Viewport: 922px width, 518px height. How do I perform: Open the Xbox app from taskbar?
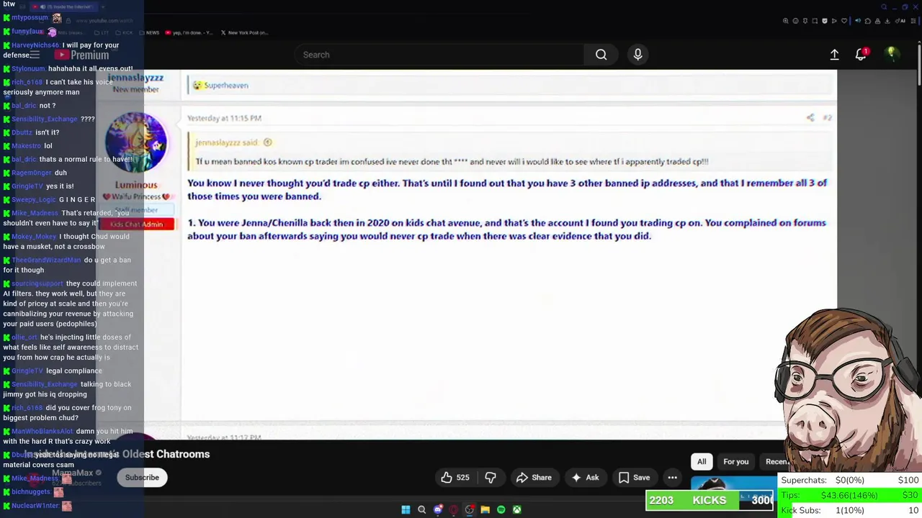pos(516,509)
